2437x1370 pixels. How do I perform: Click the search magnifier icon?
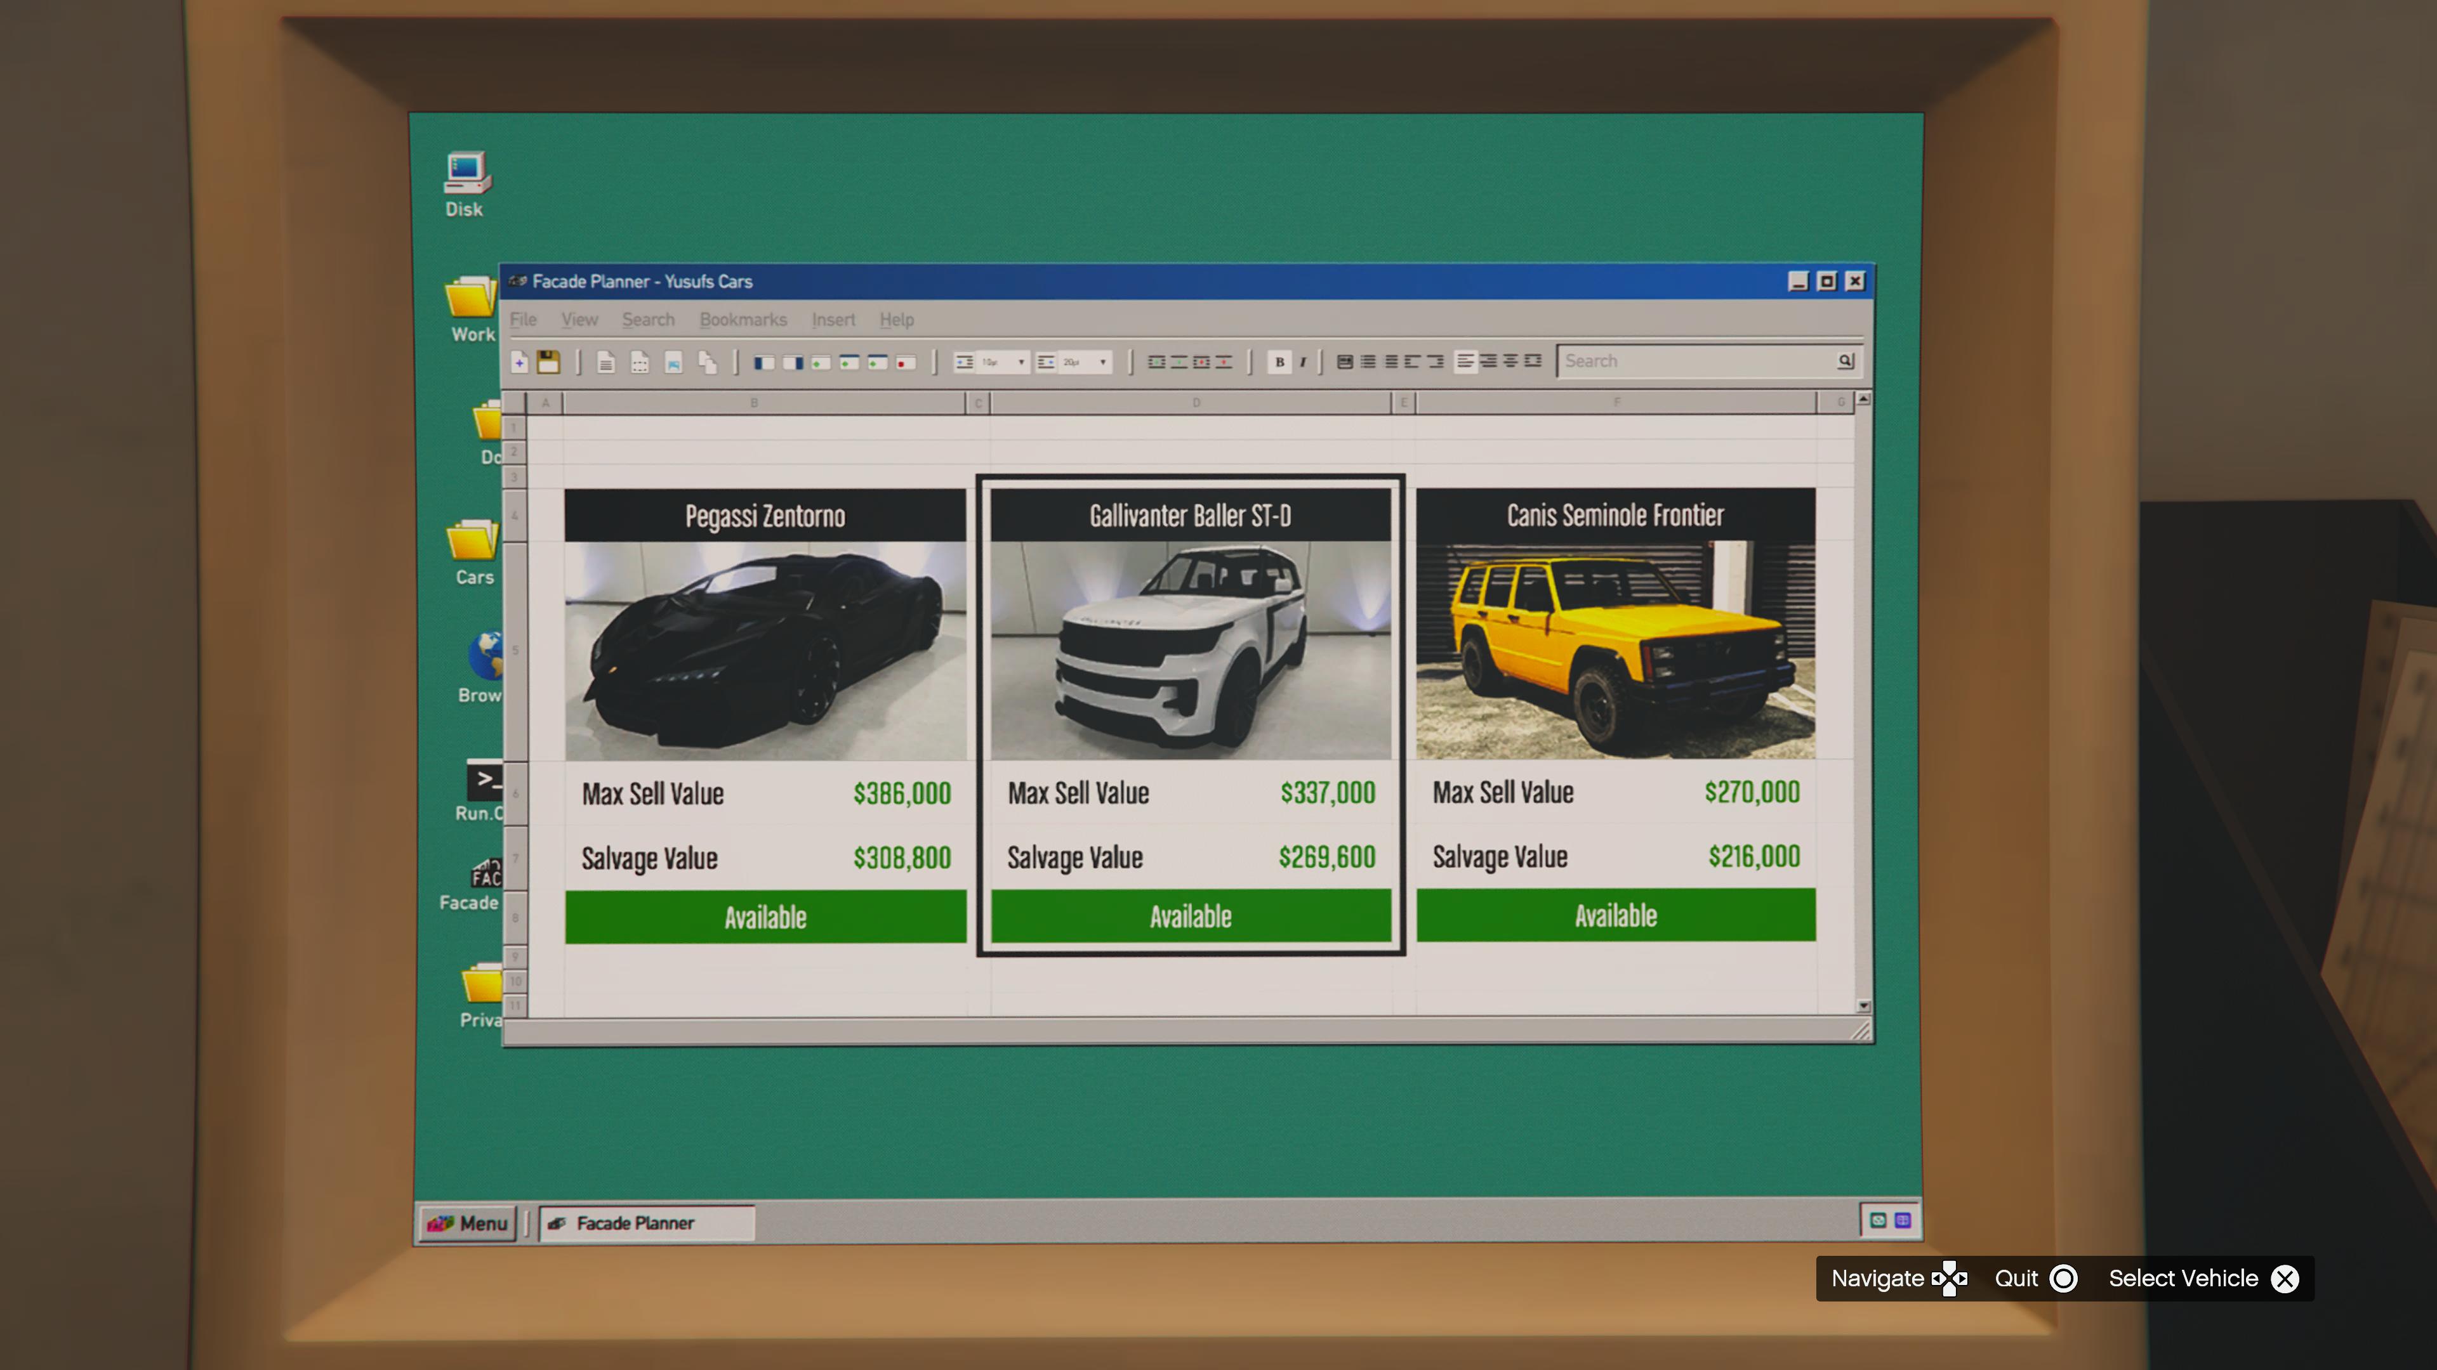1845,360
